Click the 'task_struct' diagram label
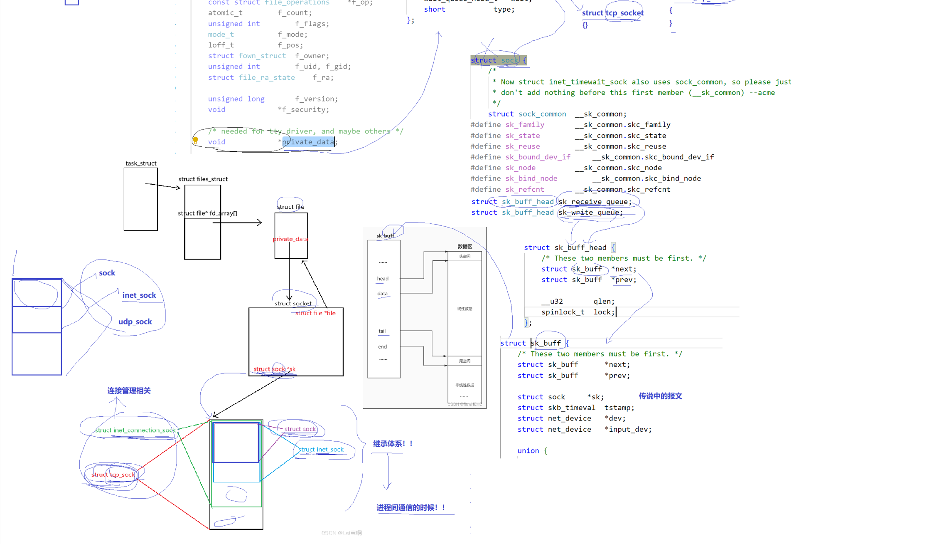 pos(141,163)
